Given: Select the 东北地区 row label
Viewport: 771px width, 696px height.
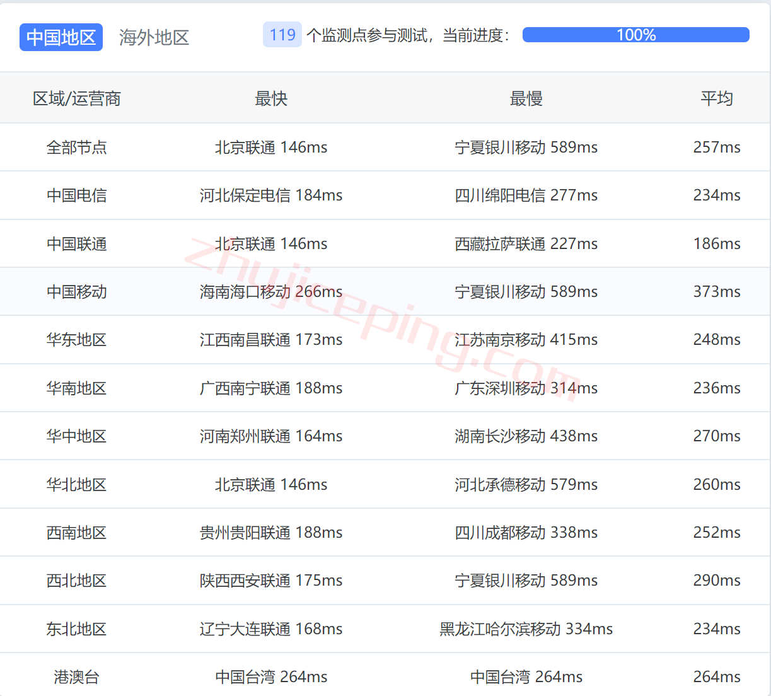Looking at the screenshot, I should pos(77,629).
